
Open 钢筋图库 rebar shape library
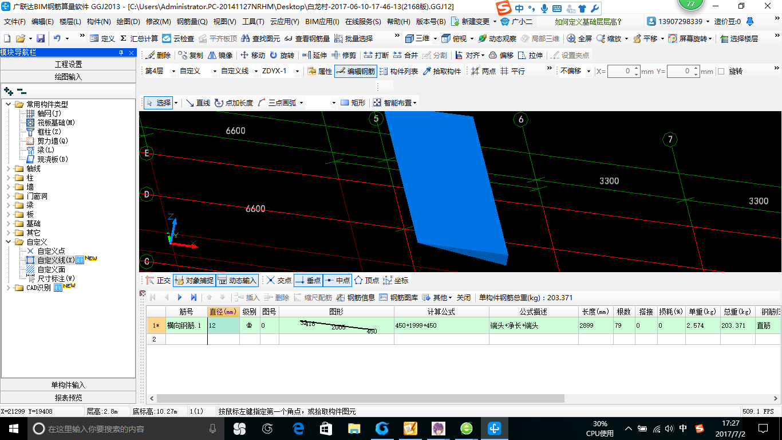click(398, 297)
